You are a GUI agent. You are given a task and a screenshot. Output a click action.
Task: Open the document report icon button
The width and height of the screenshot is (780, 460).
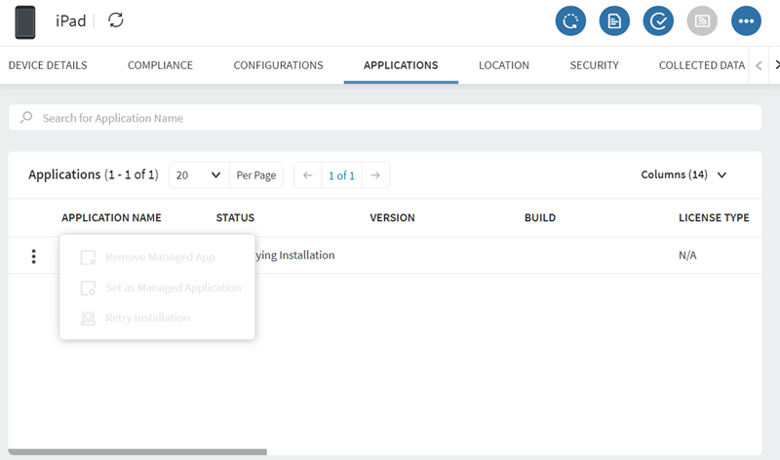pos(614,20)
